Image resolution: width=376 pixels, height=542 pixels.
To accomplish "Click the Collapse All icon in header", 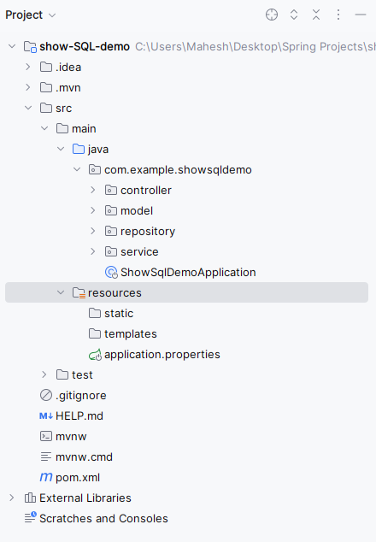I will click(x=316, y=15).
